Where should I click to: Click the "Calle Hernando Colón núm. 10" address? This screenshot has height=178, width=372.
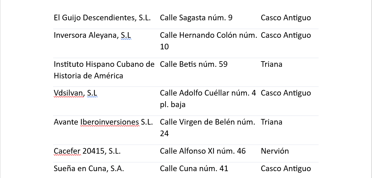[x=208, y=35]
